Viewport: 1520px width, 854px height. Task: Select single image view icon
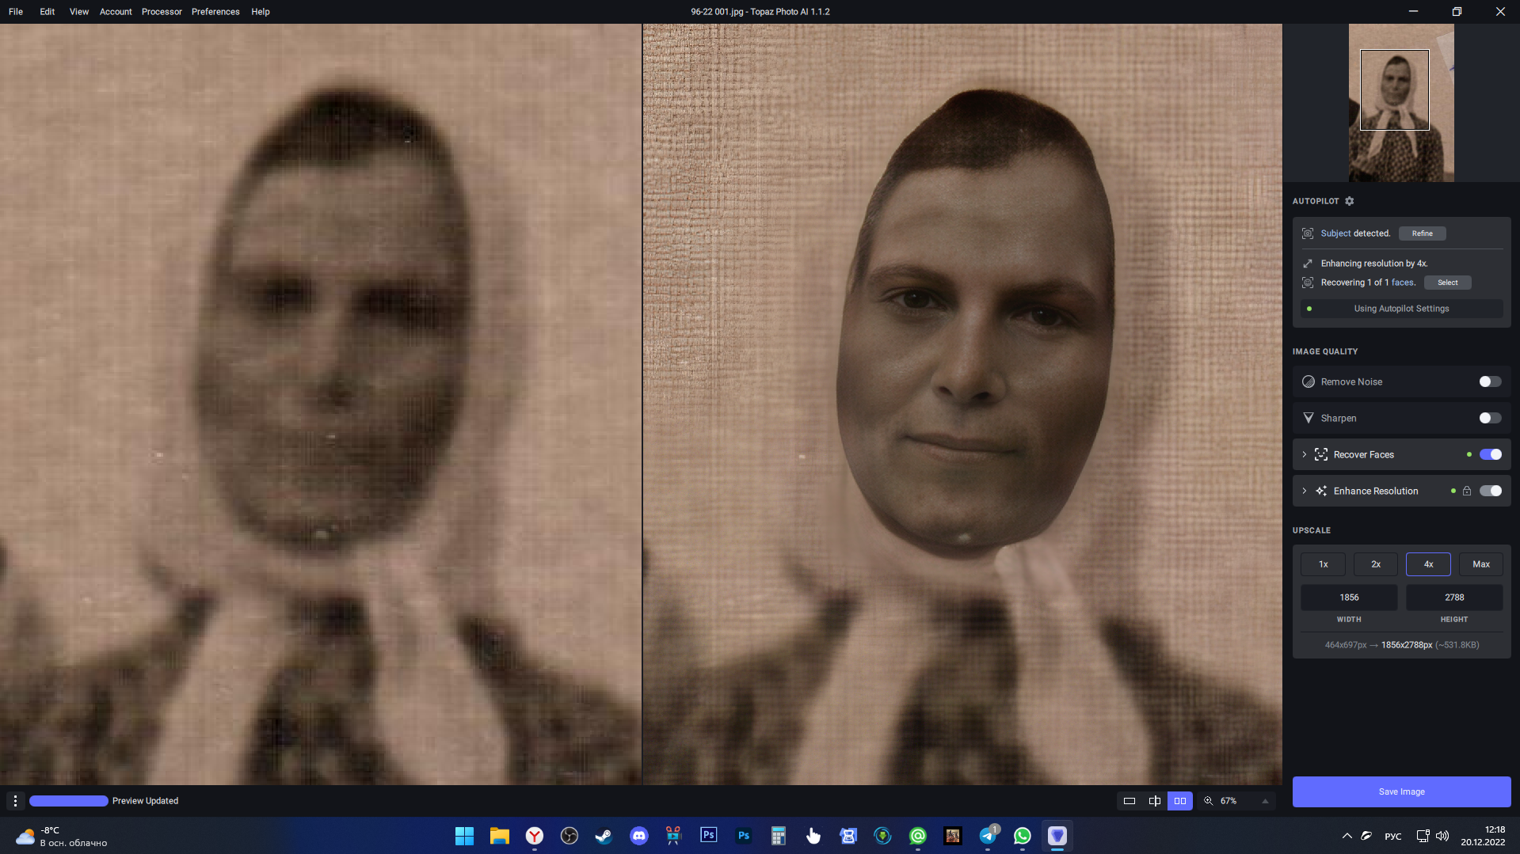point(1130,801)
